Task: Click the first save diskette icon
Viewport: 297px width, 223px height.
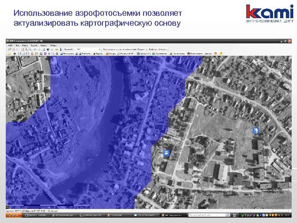Action: click(19, 54)
